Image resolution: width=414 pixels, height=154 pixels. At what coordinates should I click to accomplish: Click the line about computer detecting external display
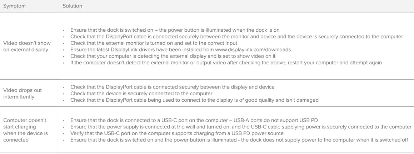173,56
